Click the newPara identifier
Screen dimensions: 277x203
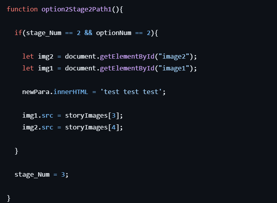click(36, 92)
